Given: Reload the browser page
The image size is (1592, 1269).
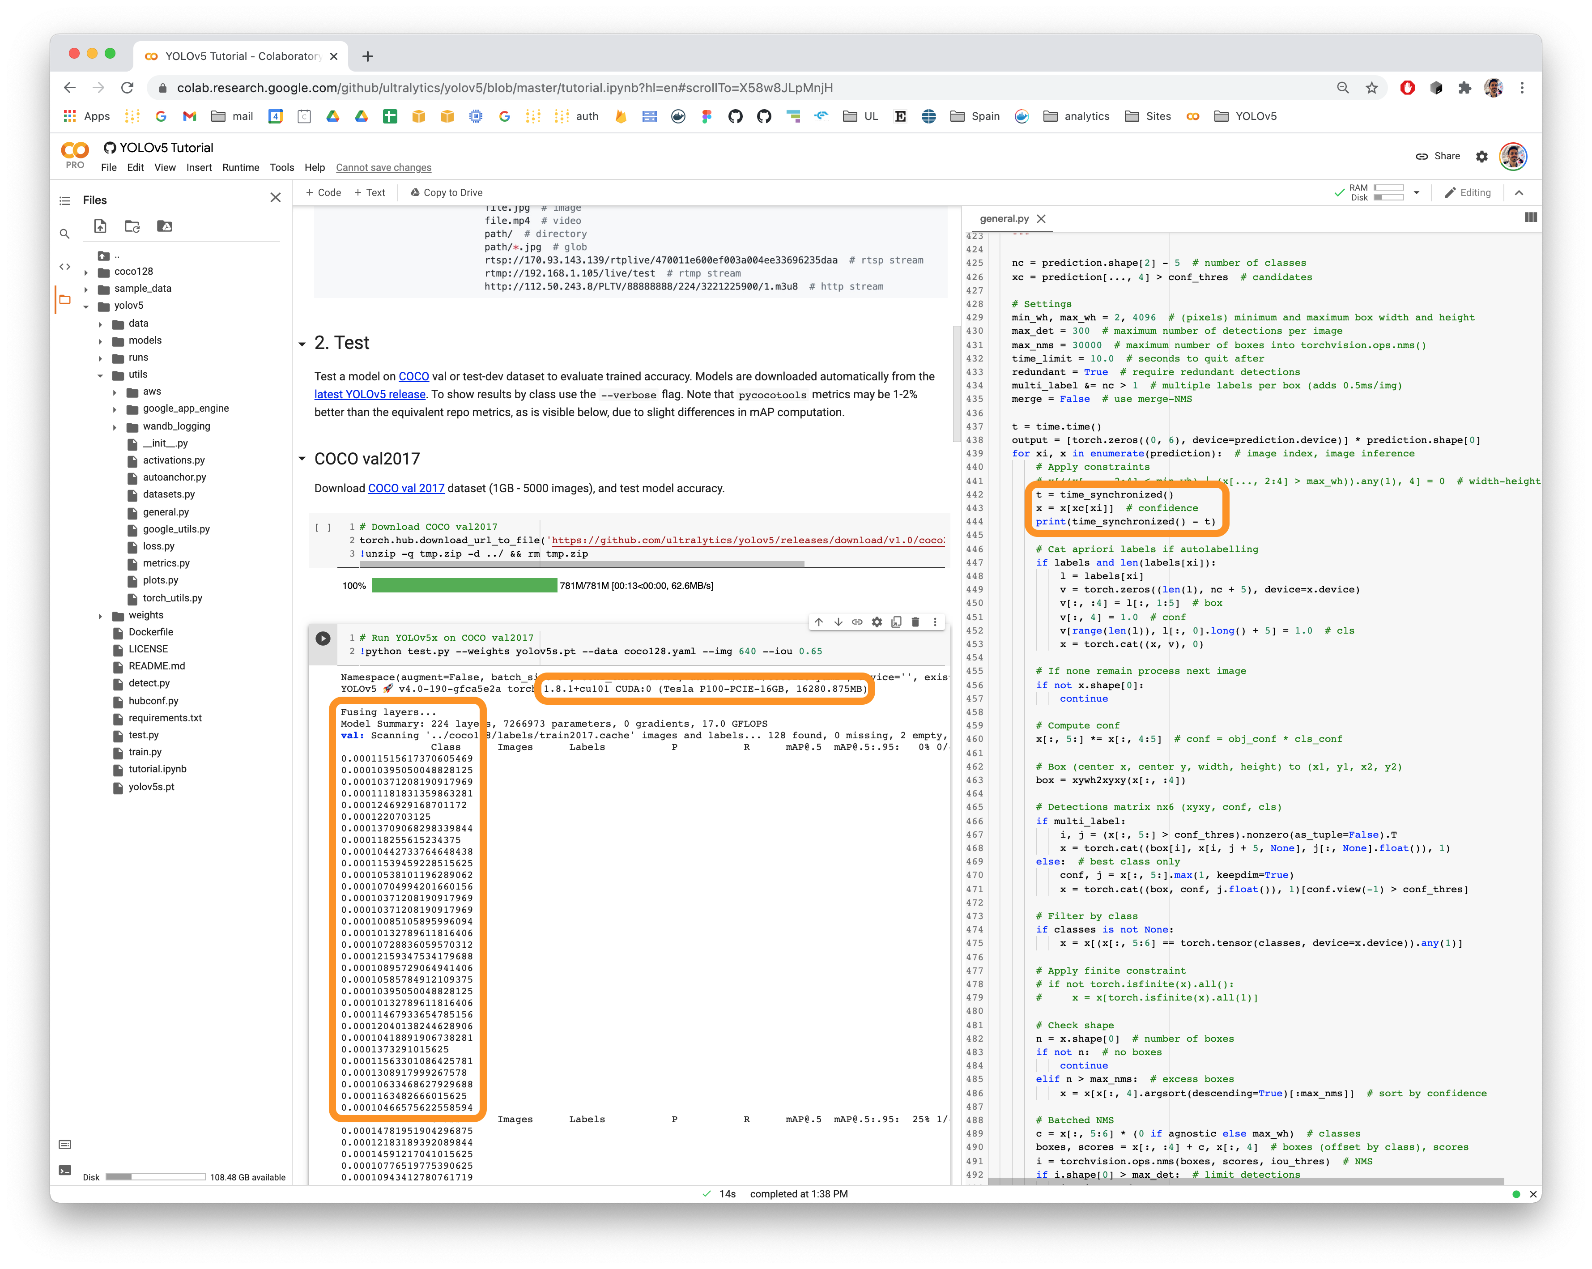Looking at the screenshot, I should tap(128, 88).
